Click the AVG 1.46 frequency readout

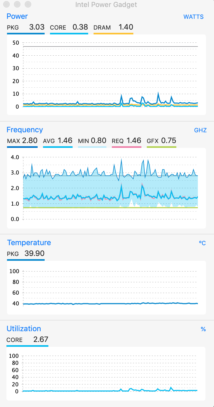58,141
